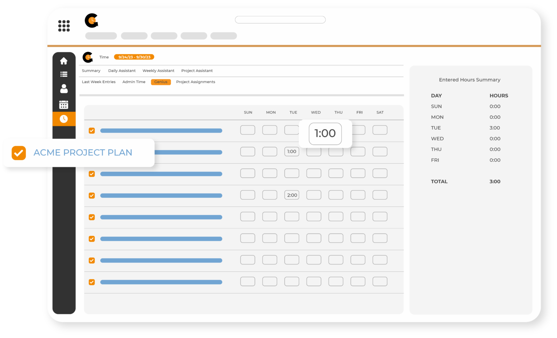Open the Tuesday hours cell showing 1:00
The height and width of the screenshot is (338, 557).
(x=292, y=151)
